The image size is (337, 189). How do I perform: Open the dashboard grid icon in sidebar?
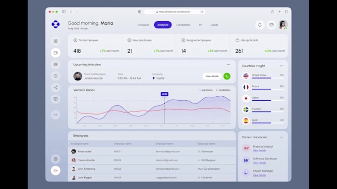click(x=56, y=41)
